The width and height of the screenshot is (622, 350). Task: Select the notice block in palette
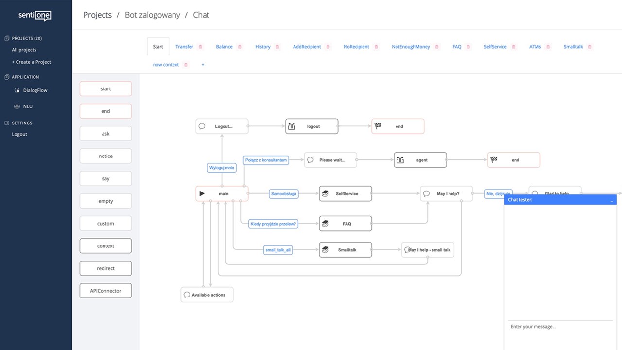[x=105, y=156]
